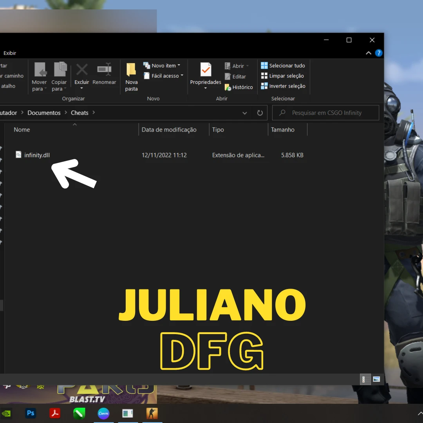Click Limpar seleção
Screen dimensions: 423x423
(x=282, y=76)
